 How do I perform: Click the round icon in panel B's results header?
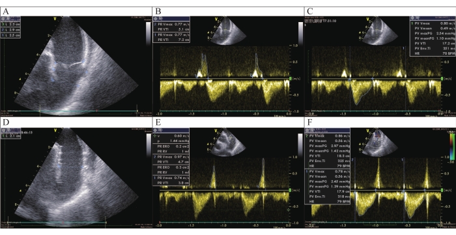(x=156, y=18)
